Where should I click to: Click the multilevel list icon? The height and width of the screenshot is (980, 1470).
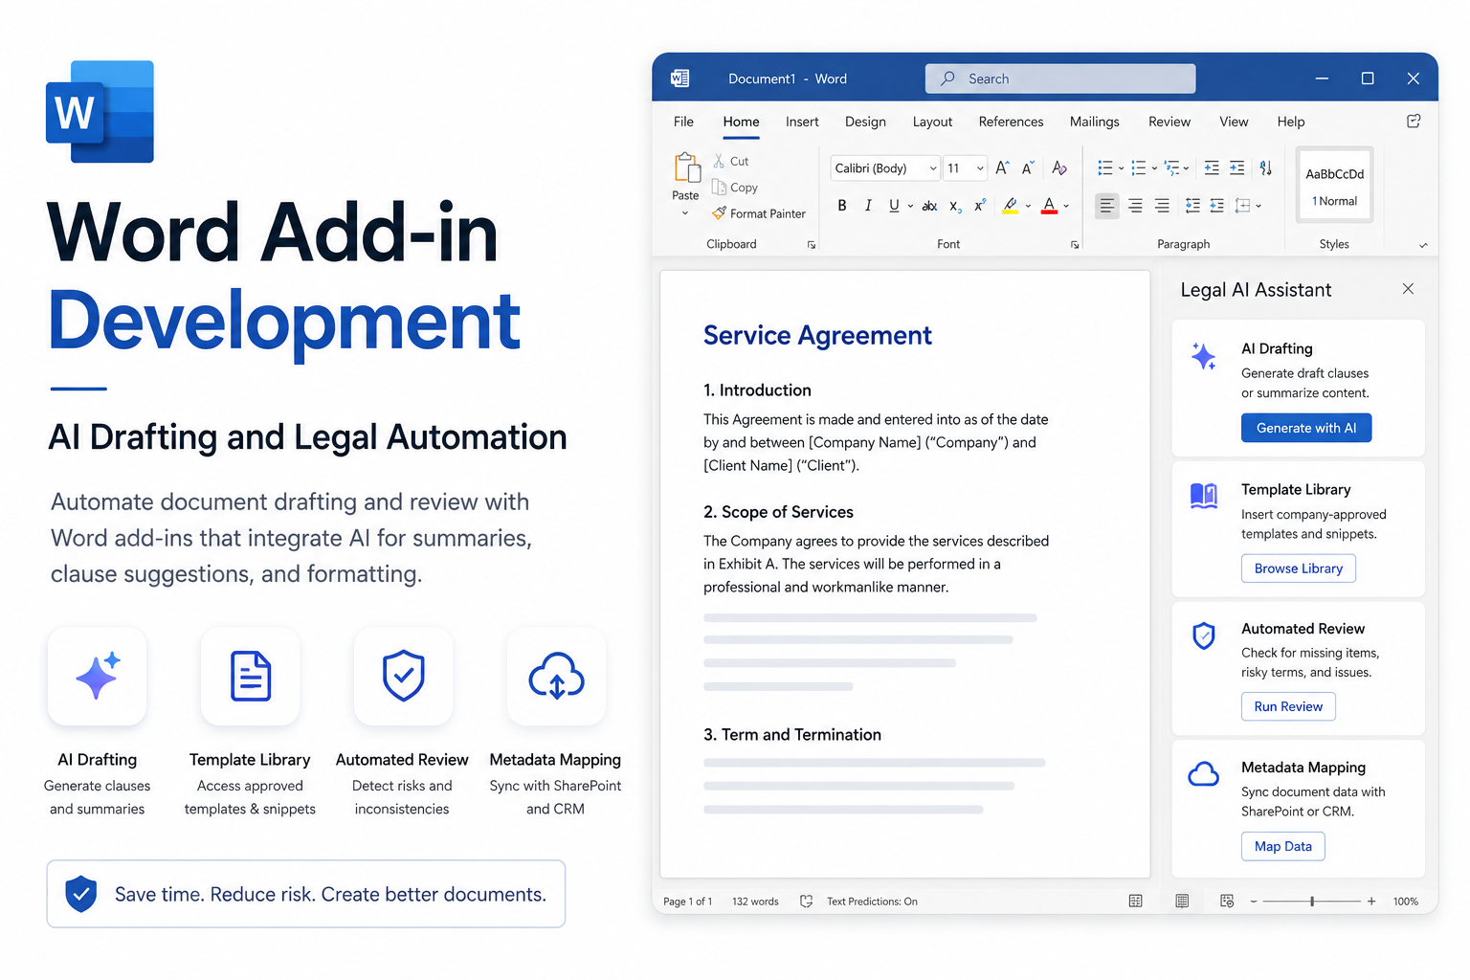1172,167
